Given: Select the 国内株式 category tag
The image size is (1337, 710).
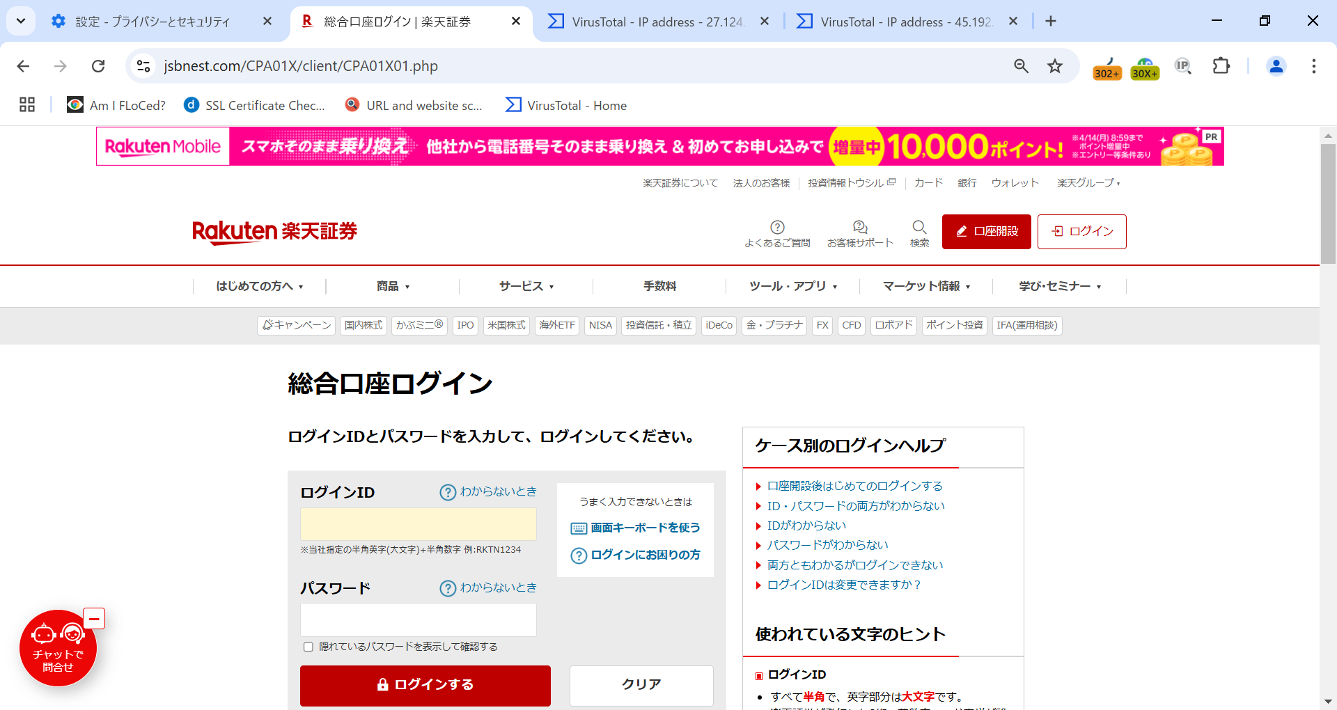Looking at the screenshot, I should click(363, 325).
